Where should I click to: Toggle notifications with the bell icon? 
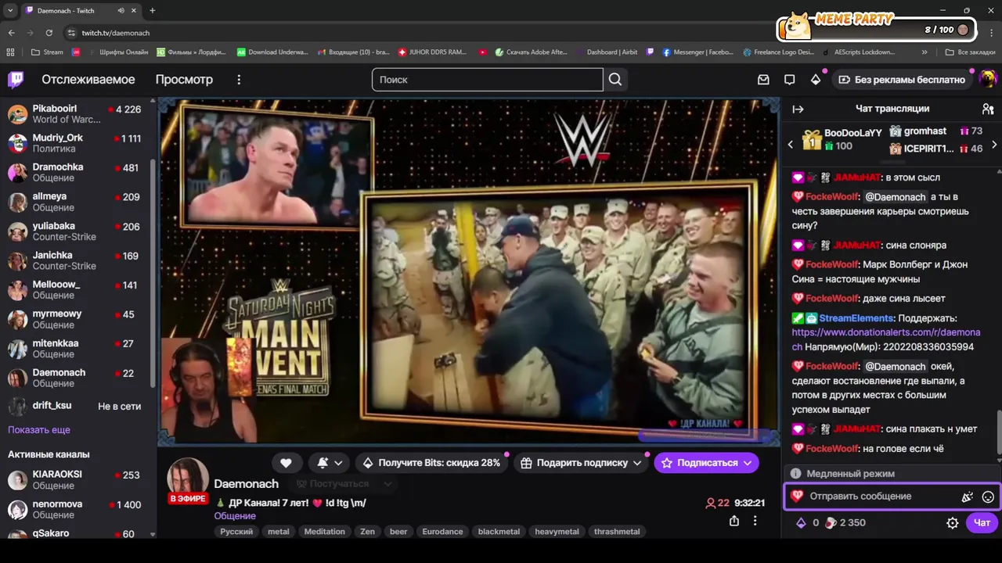(x=323, y=463)
